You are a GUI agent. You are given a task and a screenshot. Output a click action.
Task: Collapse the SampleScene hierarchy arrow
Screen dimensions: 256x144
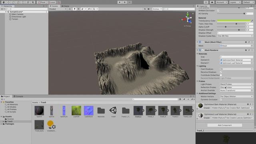tap(6, 12)
